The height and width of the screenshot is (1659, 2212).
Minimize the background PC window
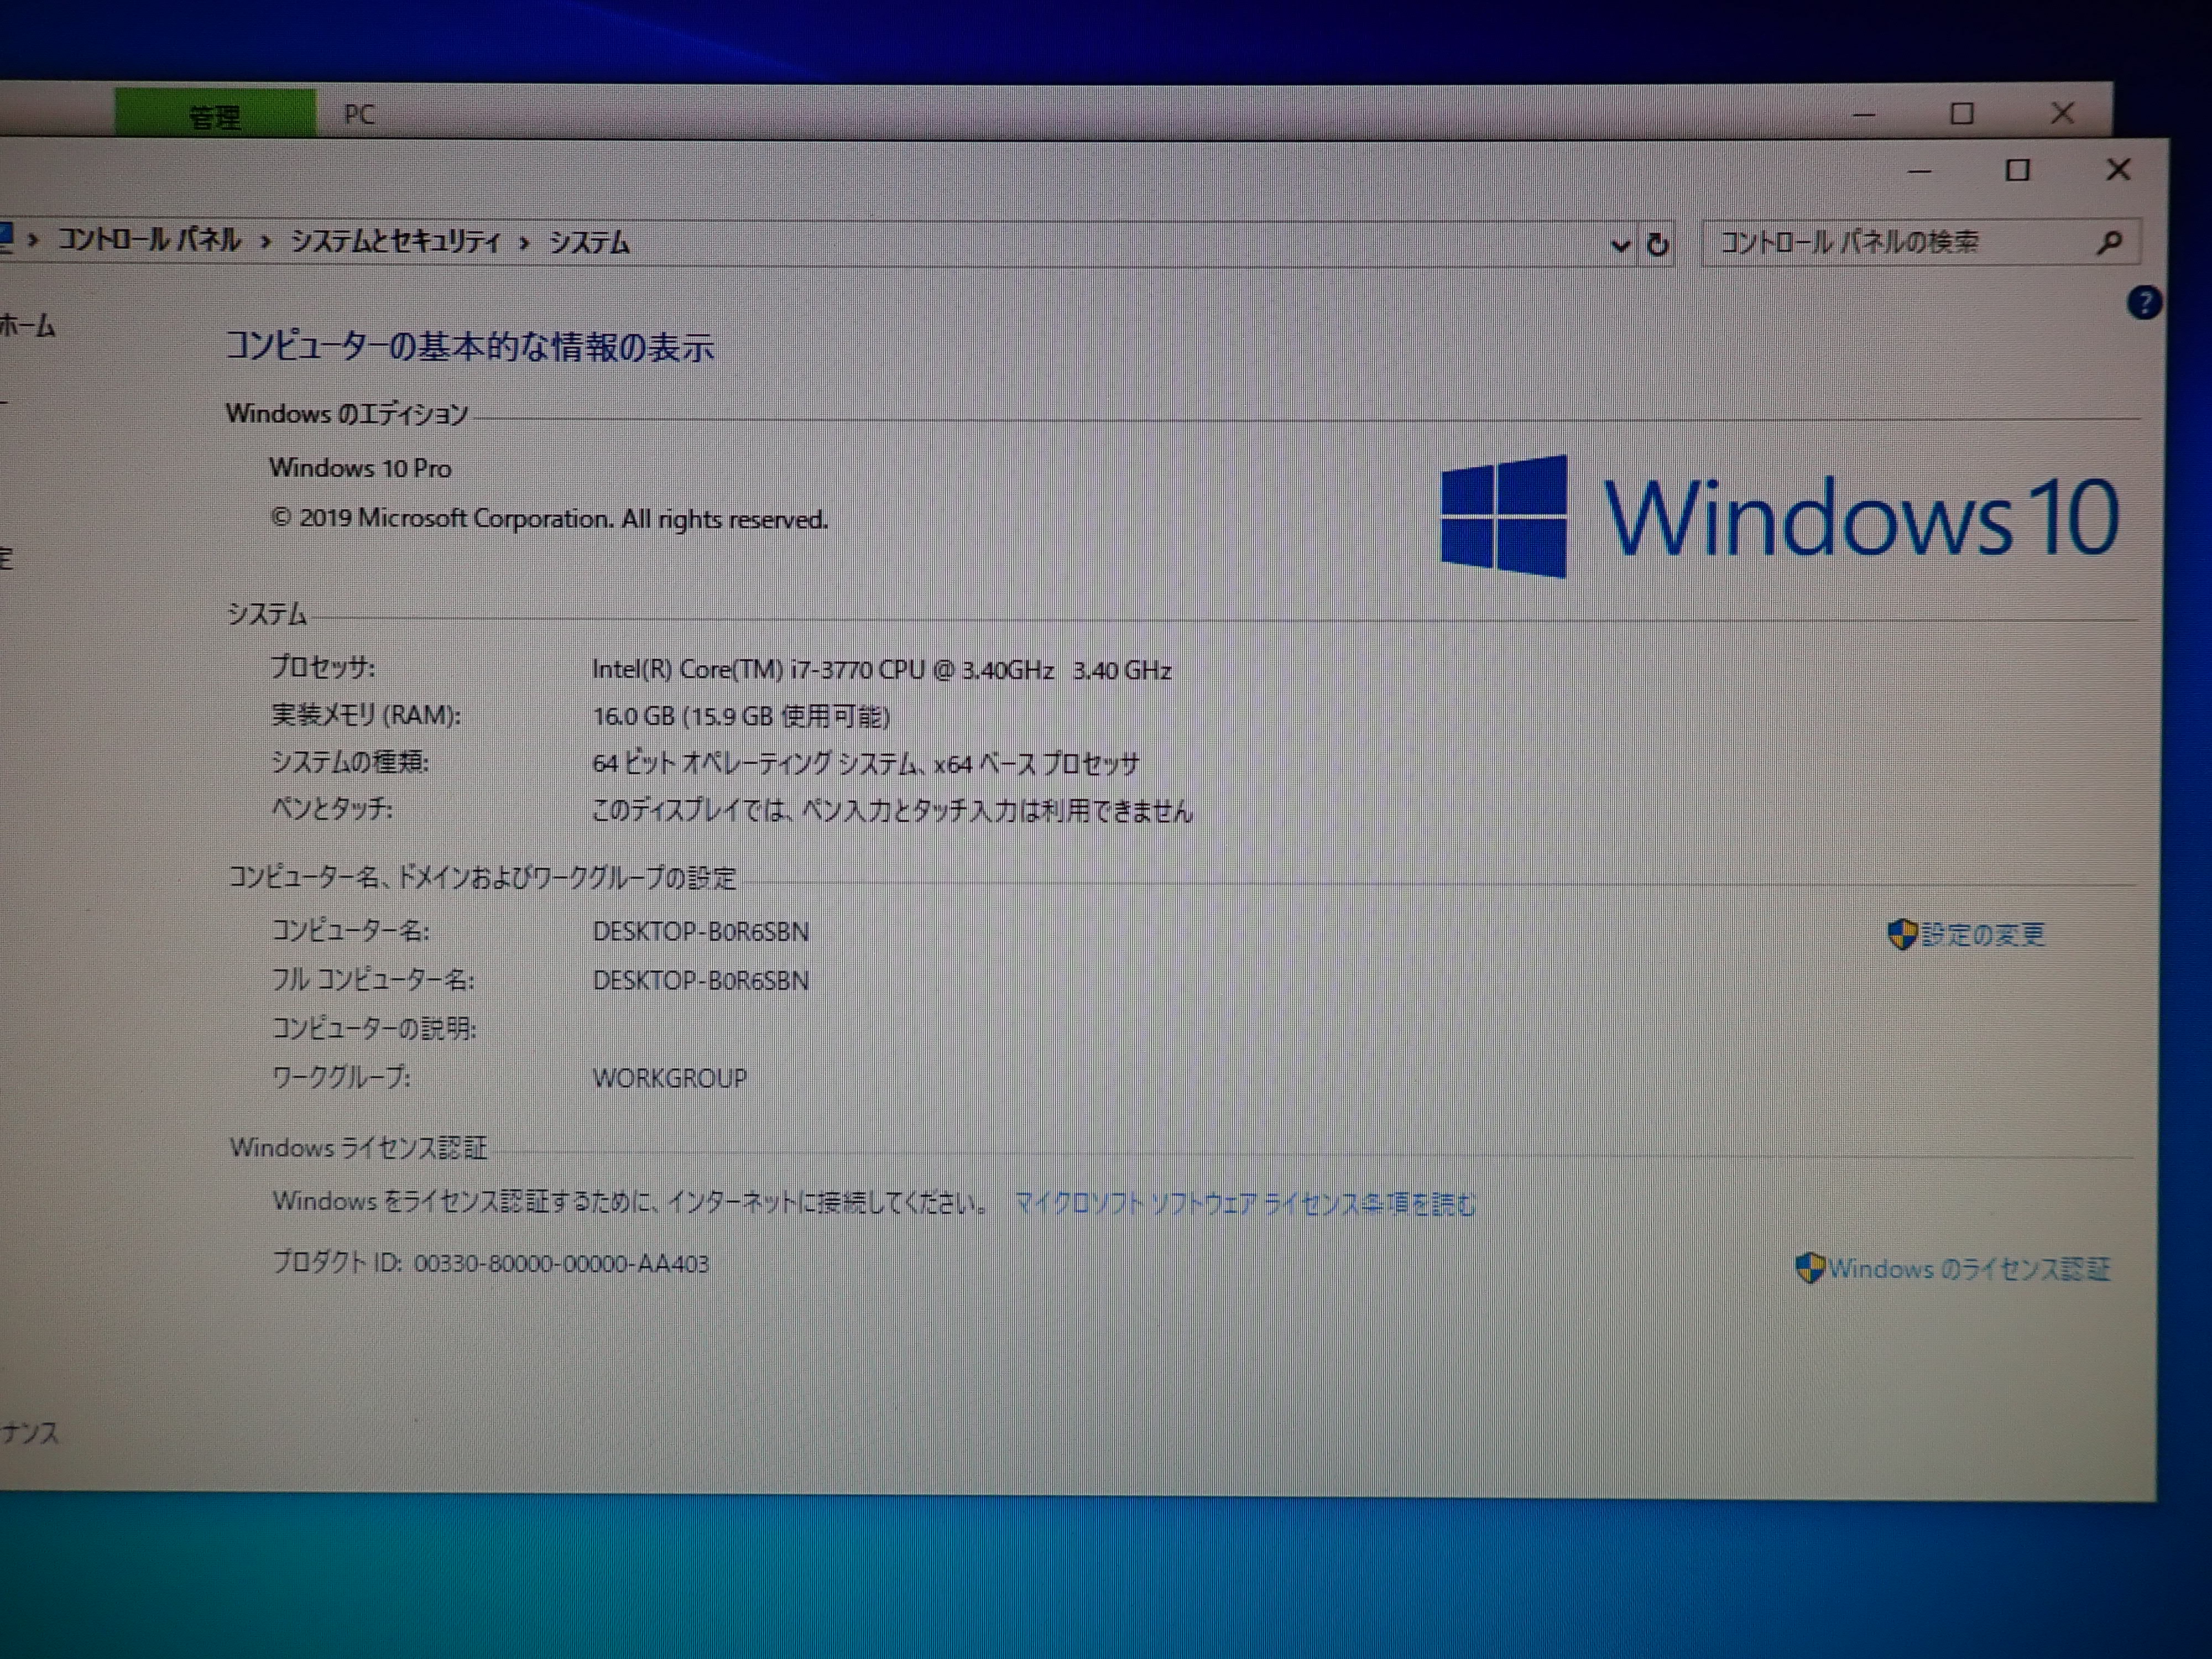click(1863, 114)
